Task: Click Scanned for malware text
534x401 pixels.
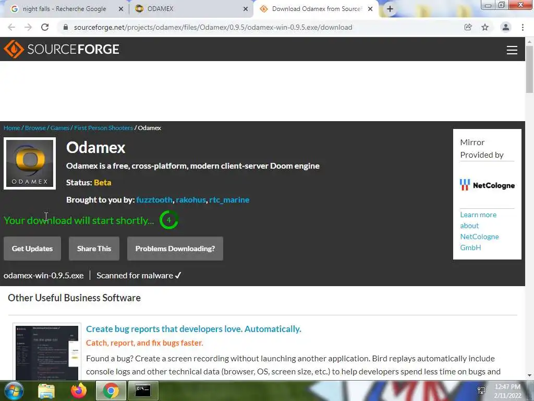Action: 139,276
